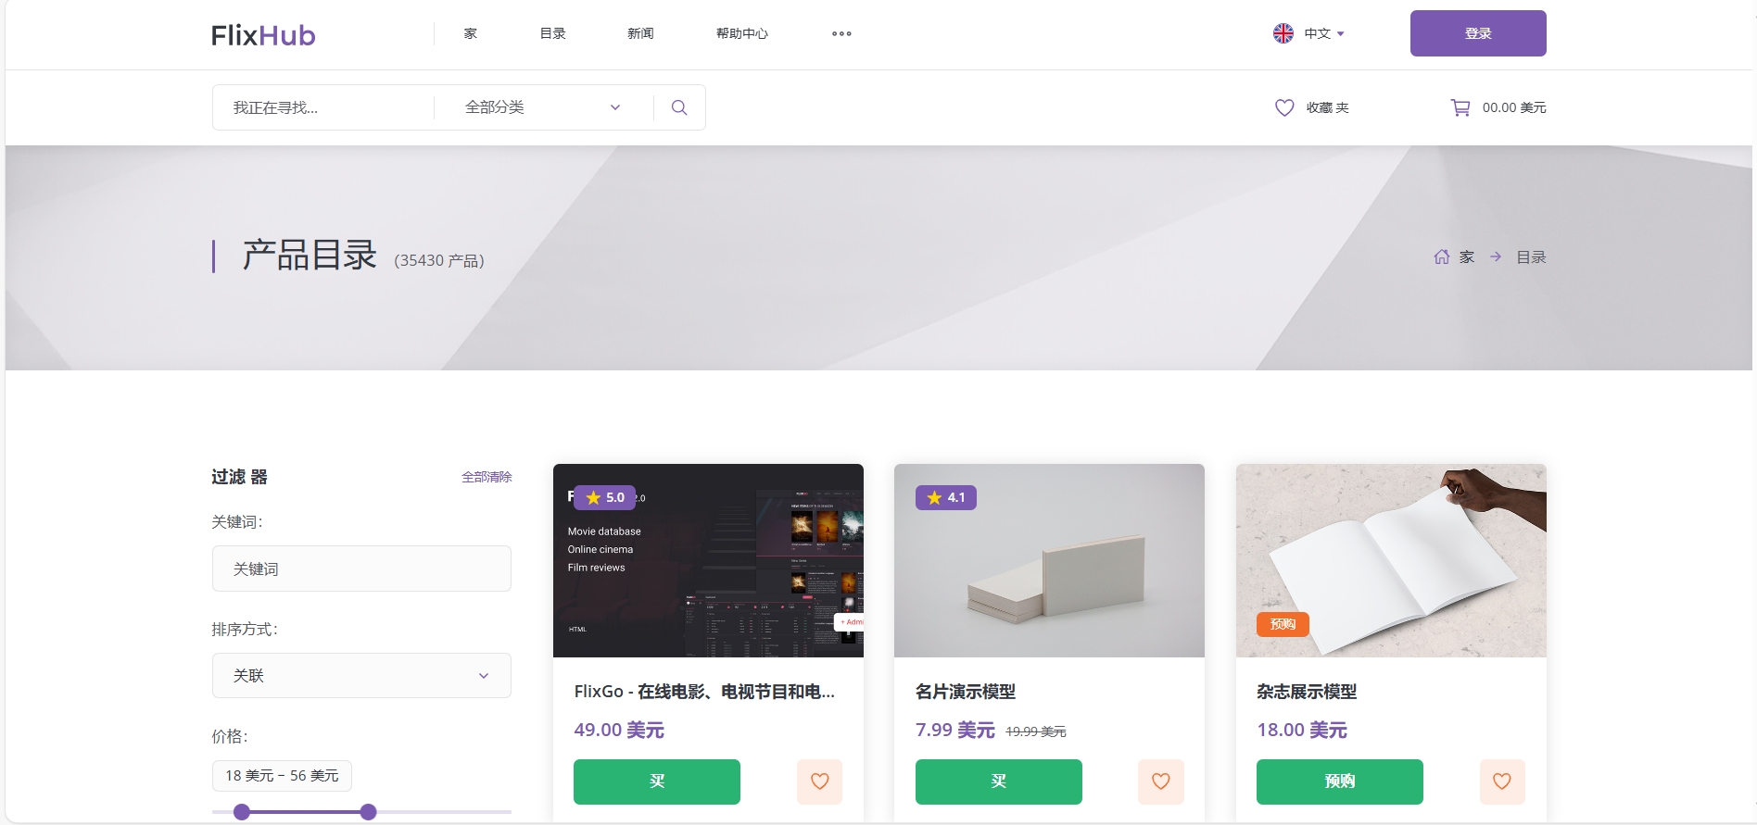Click the UK flag language icon
This screenshot has width=1757, height=825.
tap(1283, 33)
